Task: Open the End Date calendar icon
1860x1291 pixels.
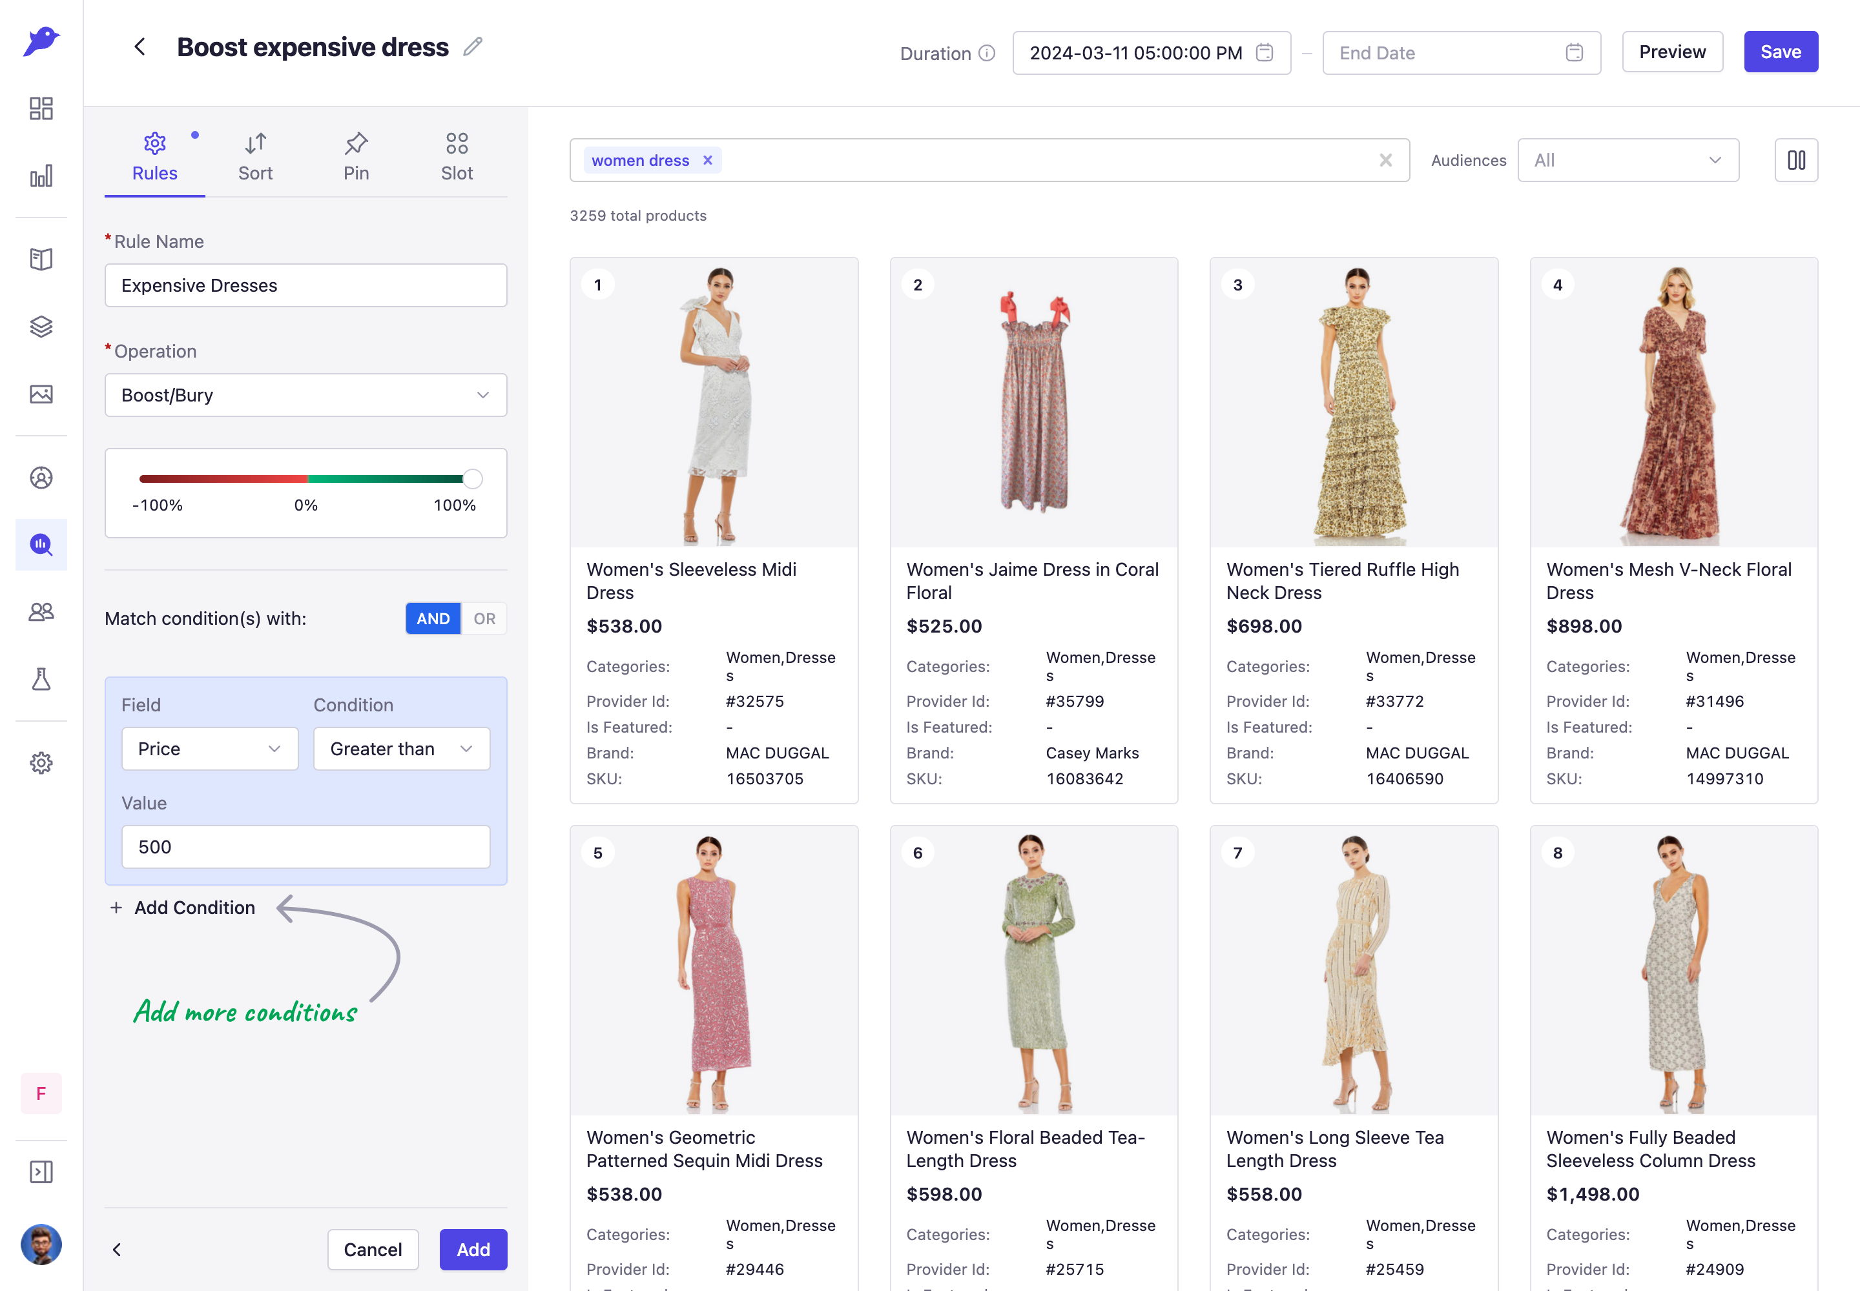Action: (x=1575, y=52)
